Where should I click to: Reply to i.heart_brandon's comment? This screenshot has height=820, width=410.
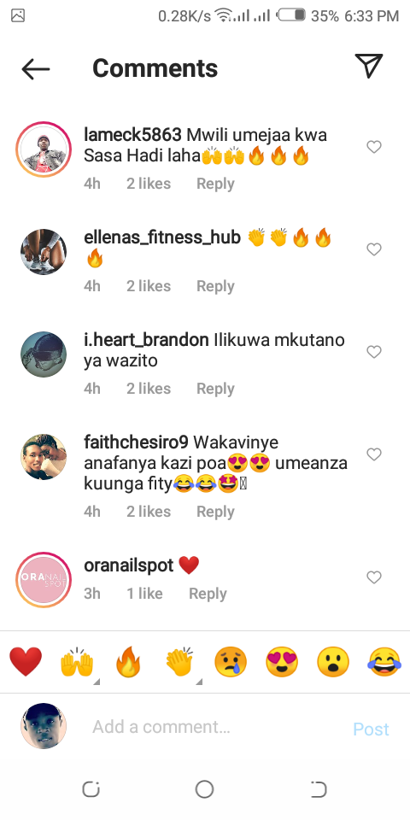point(215,389)
